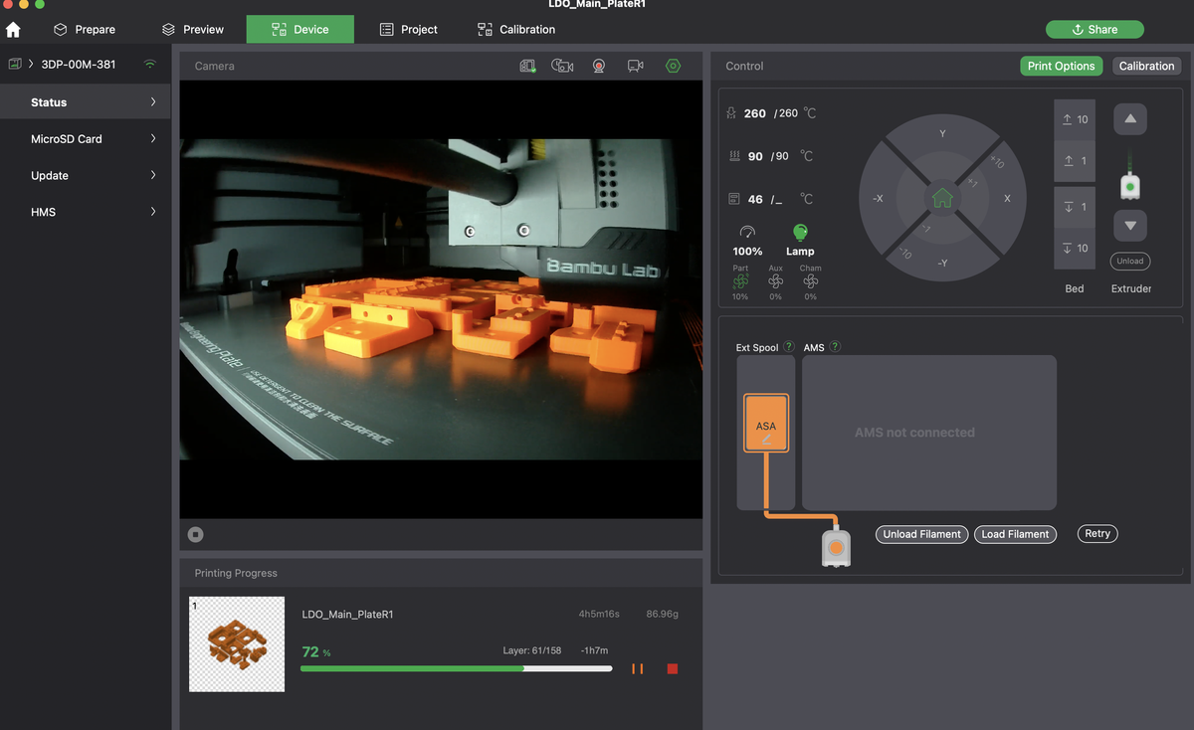Expand the HMS section
This screenshot has width=1194, height=730.
(x=86, y=212)
